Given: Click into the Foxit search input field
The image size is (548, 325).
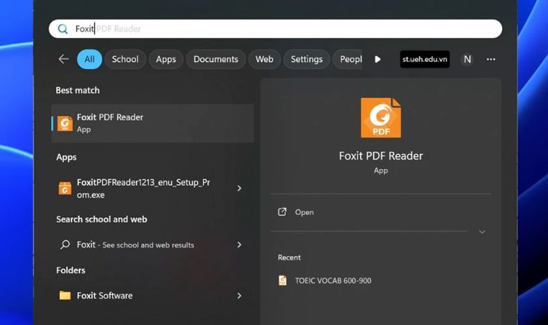Looking at the screenshot, I should [x=275, y=28].
